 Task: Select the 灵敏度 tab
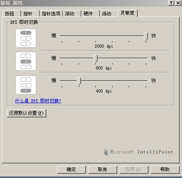(128, 13)
